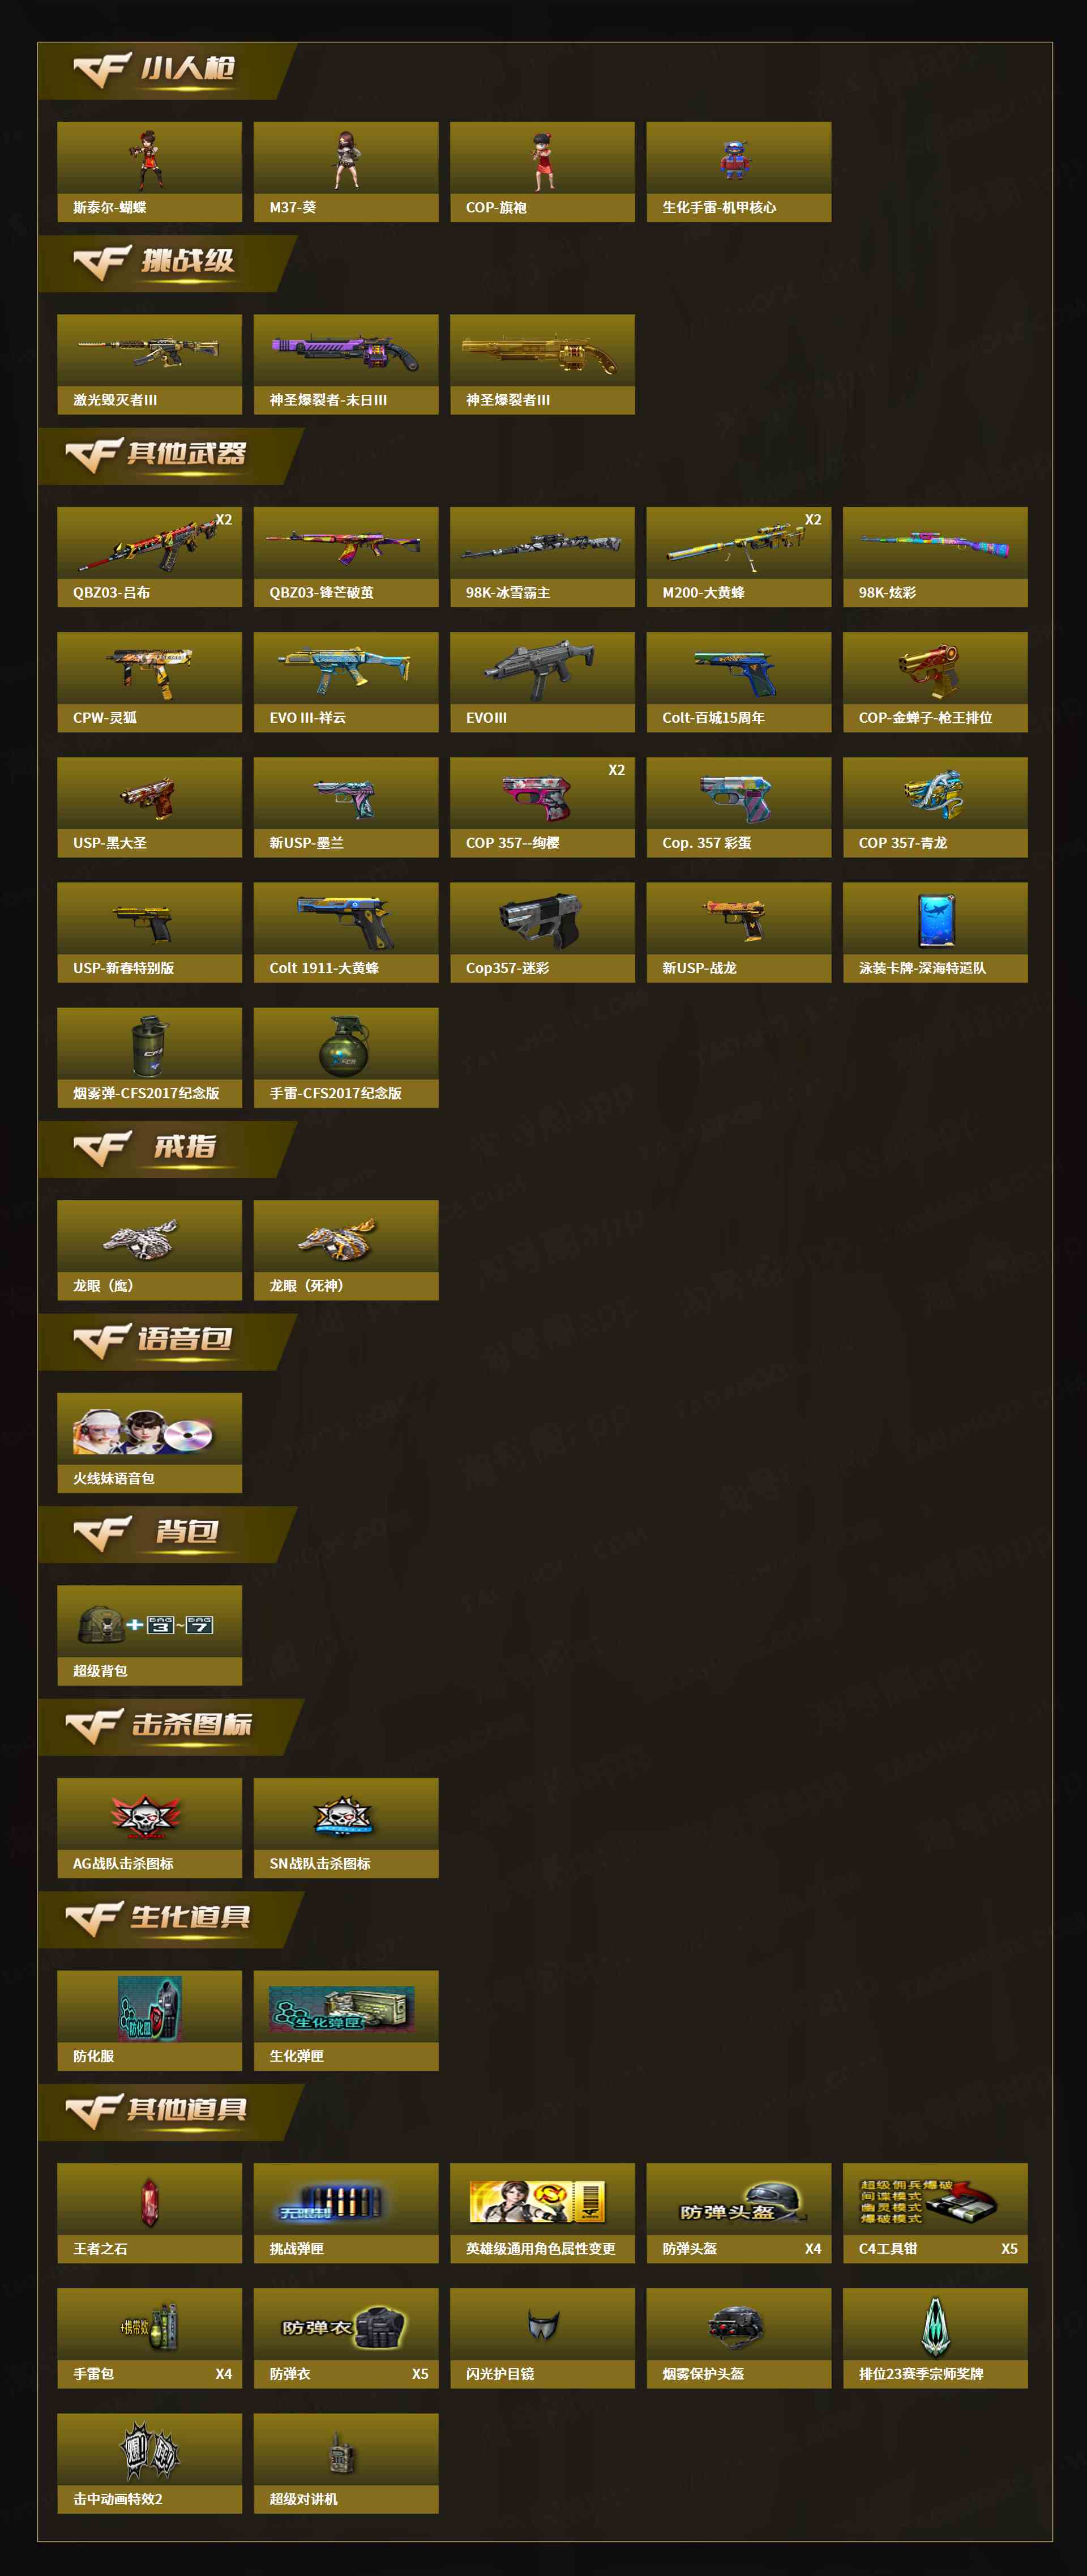Image resolution: width=1087 pixels, height=2576 pixels.
Task: Click the 超级对讲机 radio item
Action: point(346,2463)
